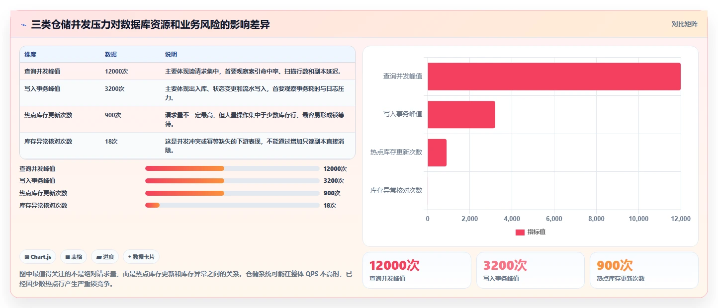
Task: Open the 3200次 写入事务峰值 data card
Action: click(531, 270)
